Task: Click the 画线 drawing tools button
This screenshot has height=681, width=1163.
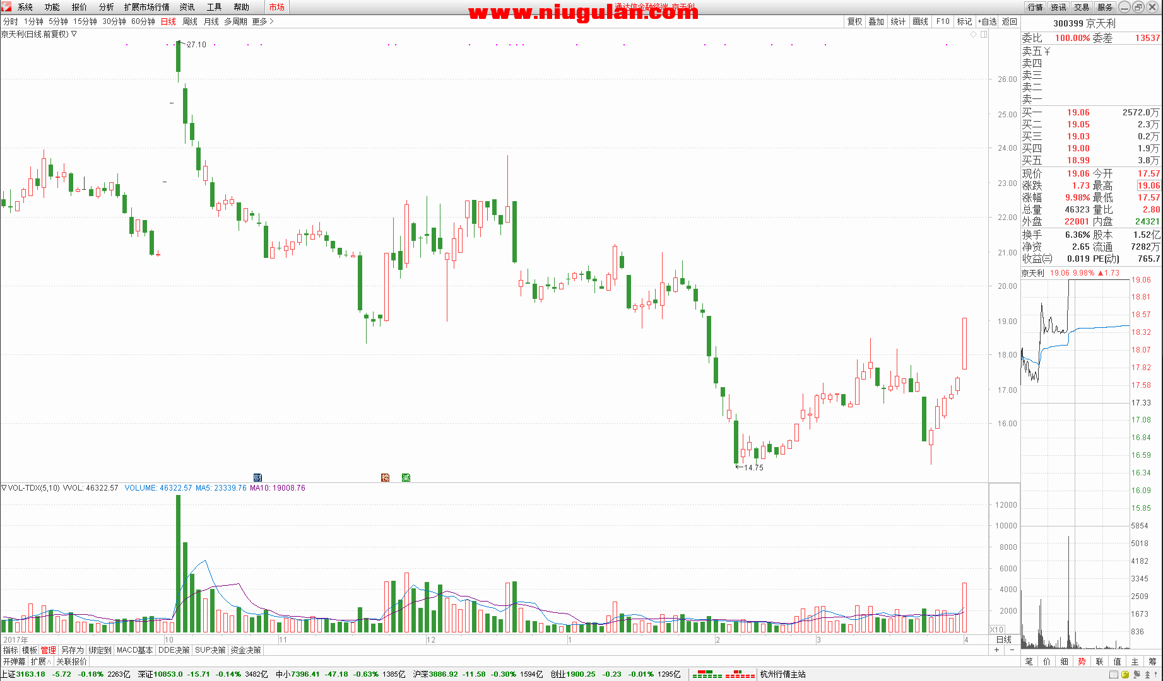Action: point(921,21)
